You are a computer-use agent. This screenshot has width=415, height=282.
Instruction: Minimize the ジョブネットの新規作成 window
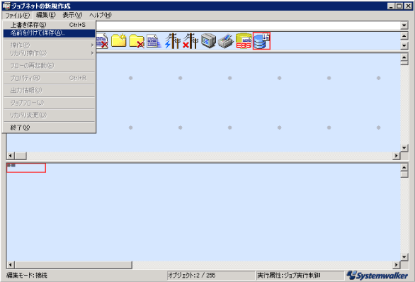click(x=392, y=6)
